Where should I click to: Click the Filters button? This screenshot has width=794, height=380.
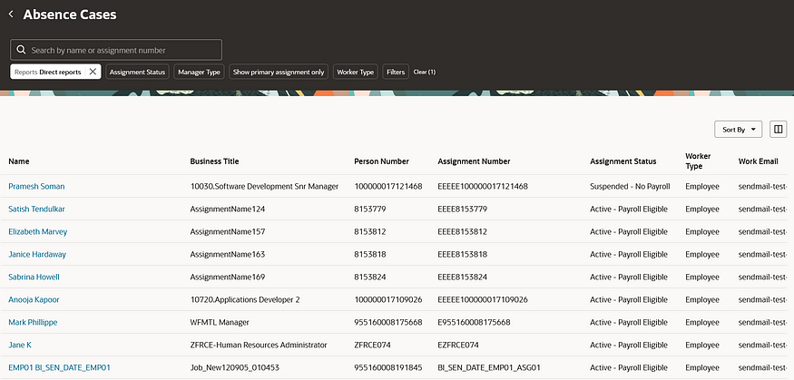coord(396,72)
